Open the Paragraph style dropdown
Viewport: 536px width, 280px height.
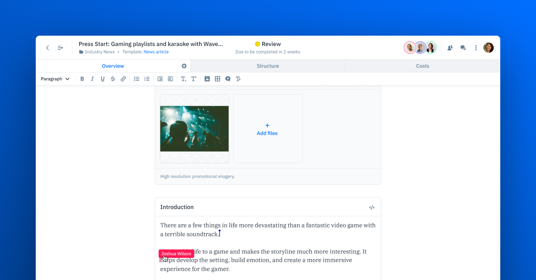click(54, 78)
